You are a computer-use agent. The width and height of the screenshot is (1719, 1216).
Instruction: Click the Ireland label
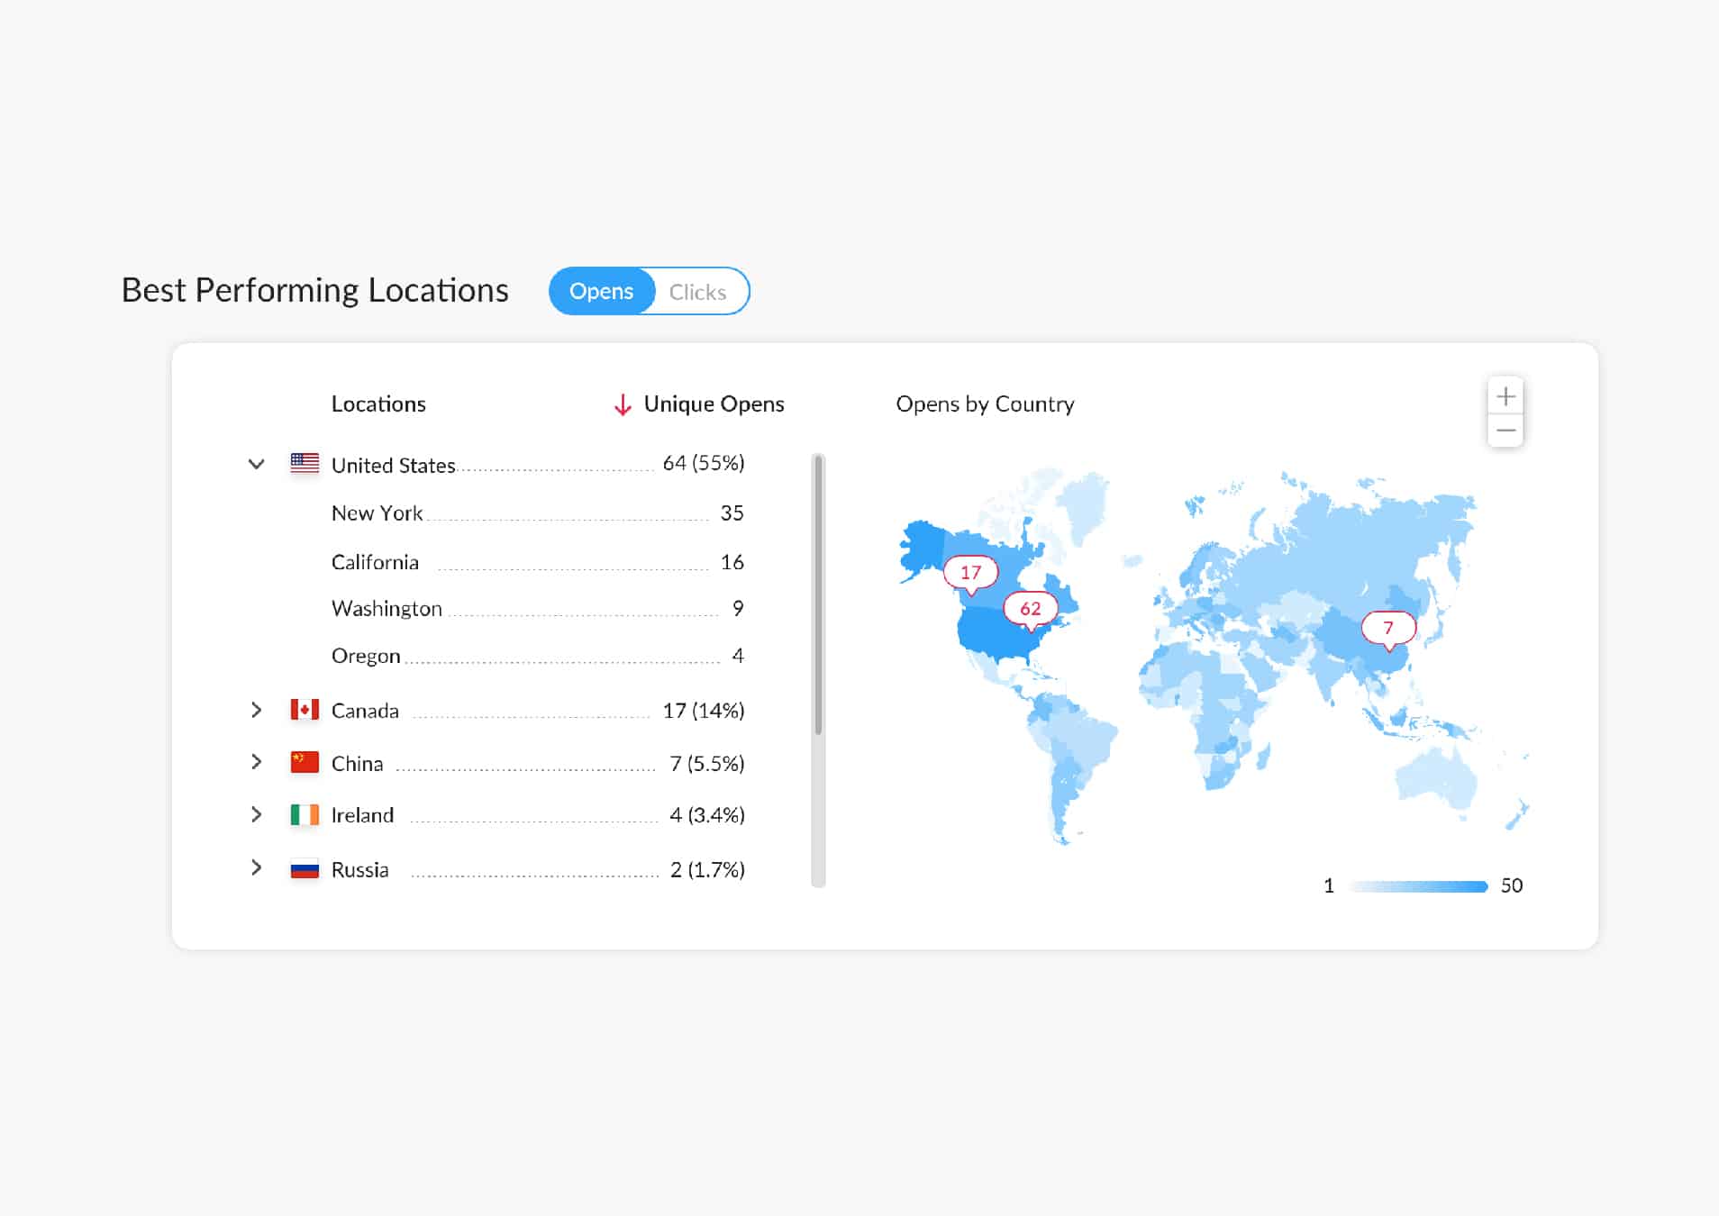coord(362,815)
